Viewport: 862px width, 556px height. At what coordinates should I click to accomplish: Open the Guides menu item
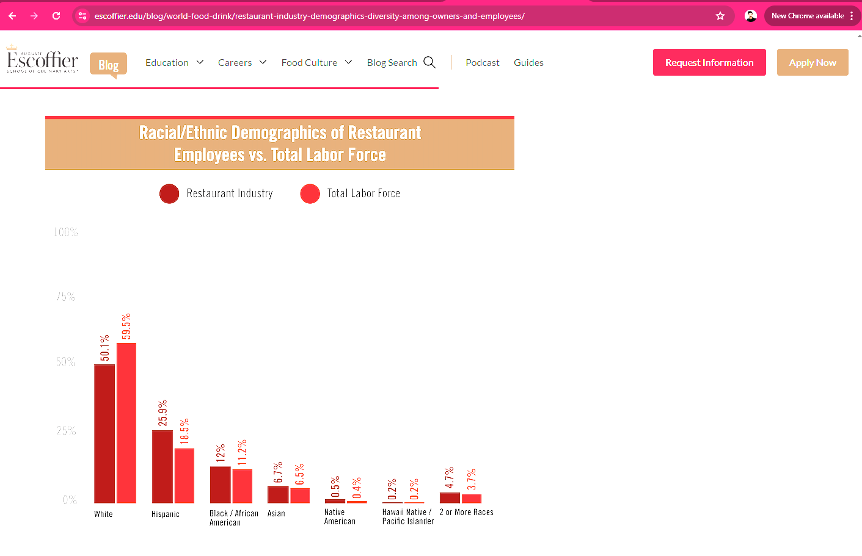pyautogui.click(x=528, y=62)
